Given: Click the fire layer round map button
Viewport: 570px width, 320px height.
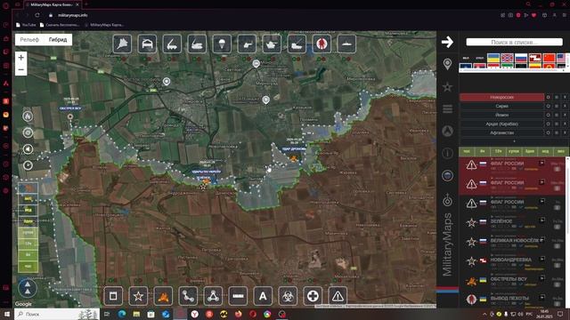Looking at the screenshot, I should (28, 116).
